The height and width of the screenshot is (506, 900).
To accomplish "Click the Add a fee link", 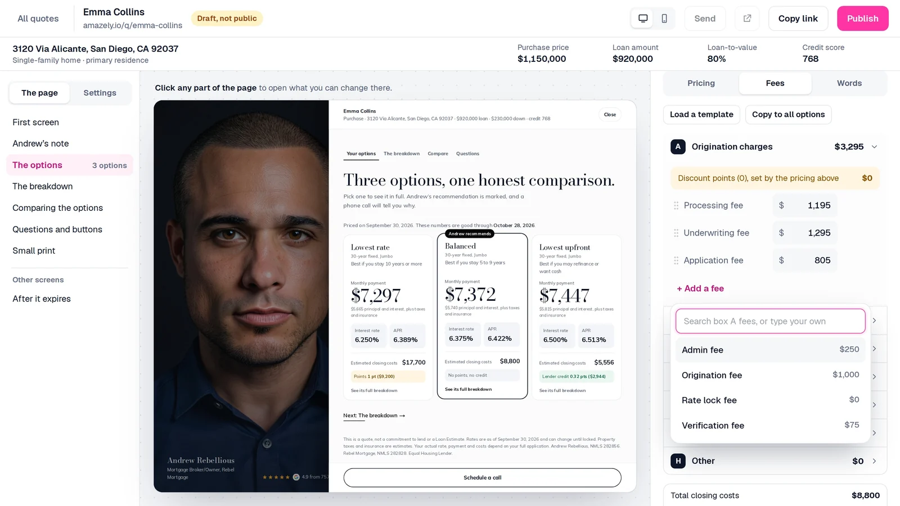I will point(700,288).
